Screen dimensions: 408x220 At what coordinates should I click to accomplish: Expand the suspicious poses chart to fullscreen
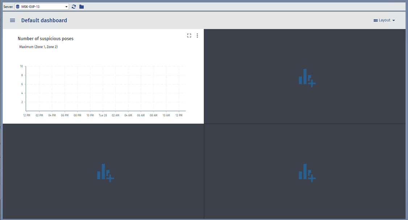(x=189, y=35)
